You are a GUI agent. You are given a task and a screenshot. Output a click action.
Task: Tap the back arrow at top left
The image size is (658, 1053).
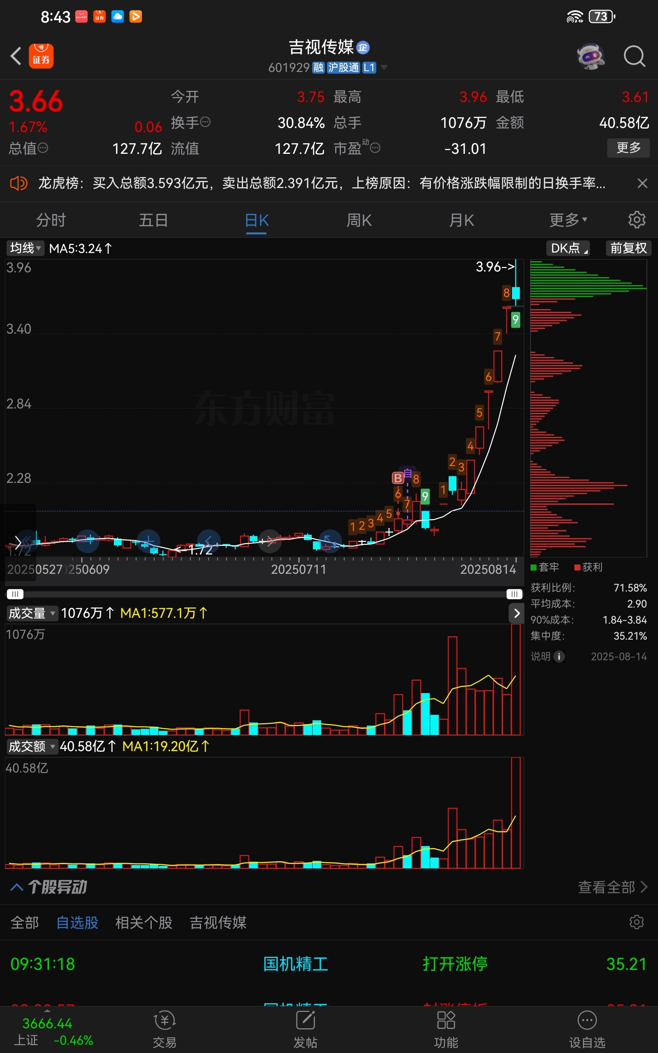tap(16, 56)
